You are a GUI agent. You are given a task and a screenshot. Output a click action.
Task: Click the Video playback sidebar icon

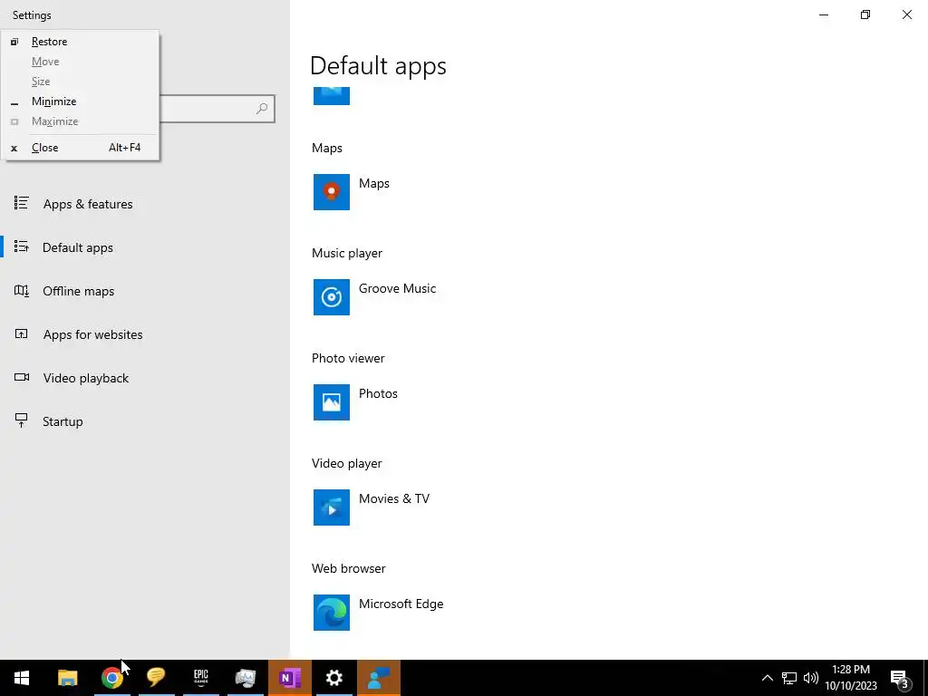pos(22,378)
